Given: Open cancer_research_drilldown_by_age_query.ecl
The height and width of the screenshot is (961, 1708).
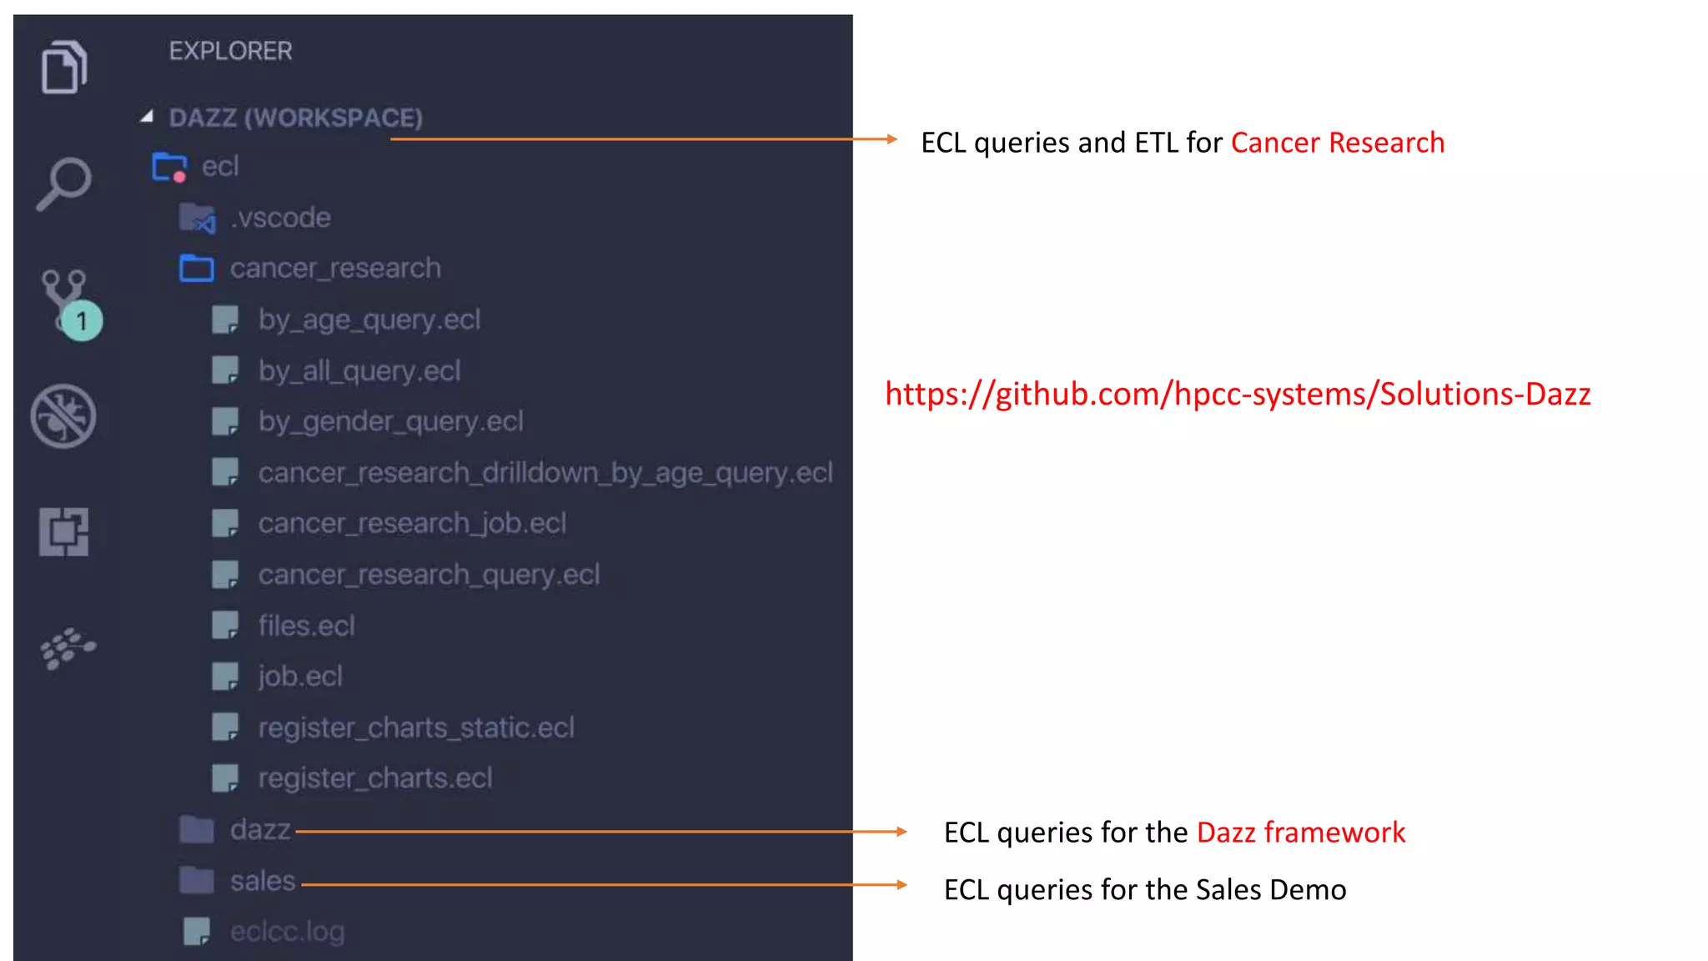Looking at the screenshot, I should (x=545, y=473).
